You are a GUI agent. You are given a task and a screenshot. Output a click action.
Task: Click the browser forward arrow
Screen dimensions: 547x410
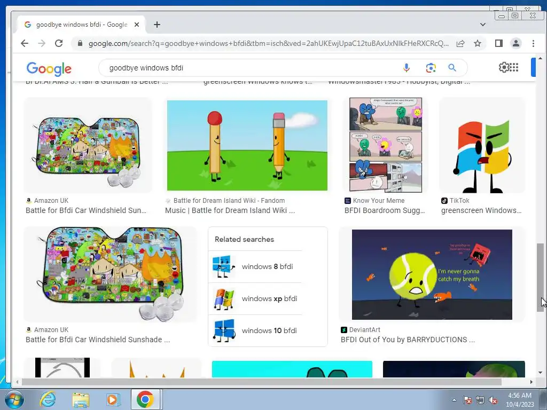point(42,43)
